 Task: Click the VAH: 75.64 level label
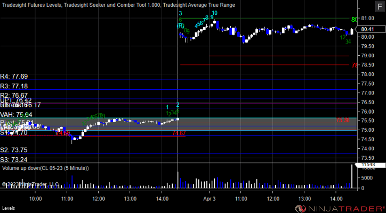pos(16,115)
